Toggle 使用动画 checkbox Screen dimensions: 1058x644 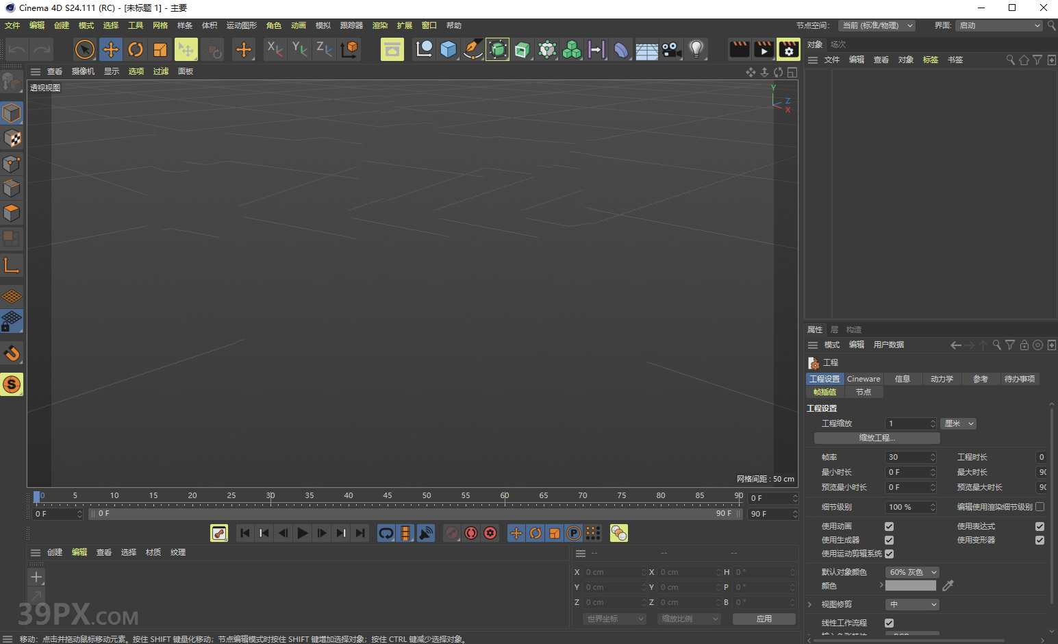(x=889, y=526)
